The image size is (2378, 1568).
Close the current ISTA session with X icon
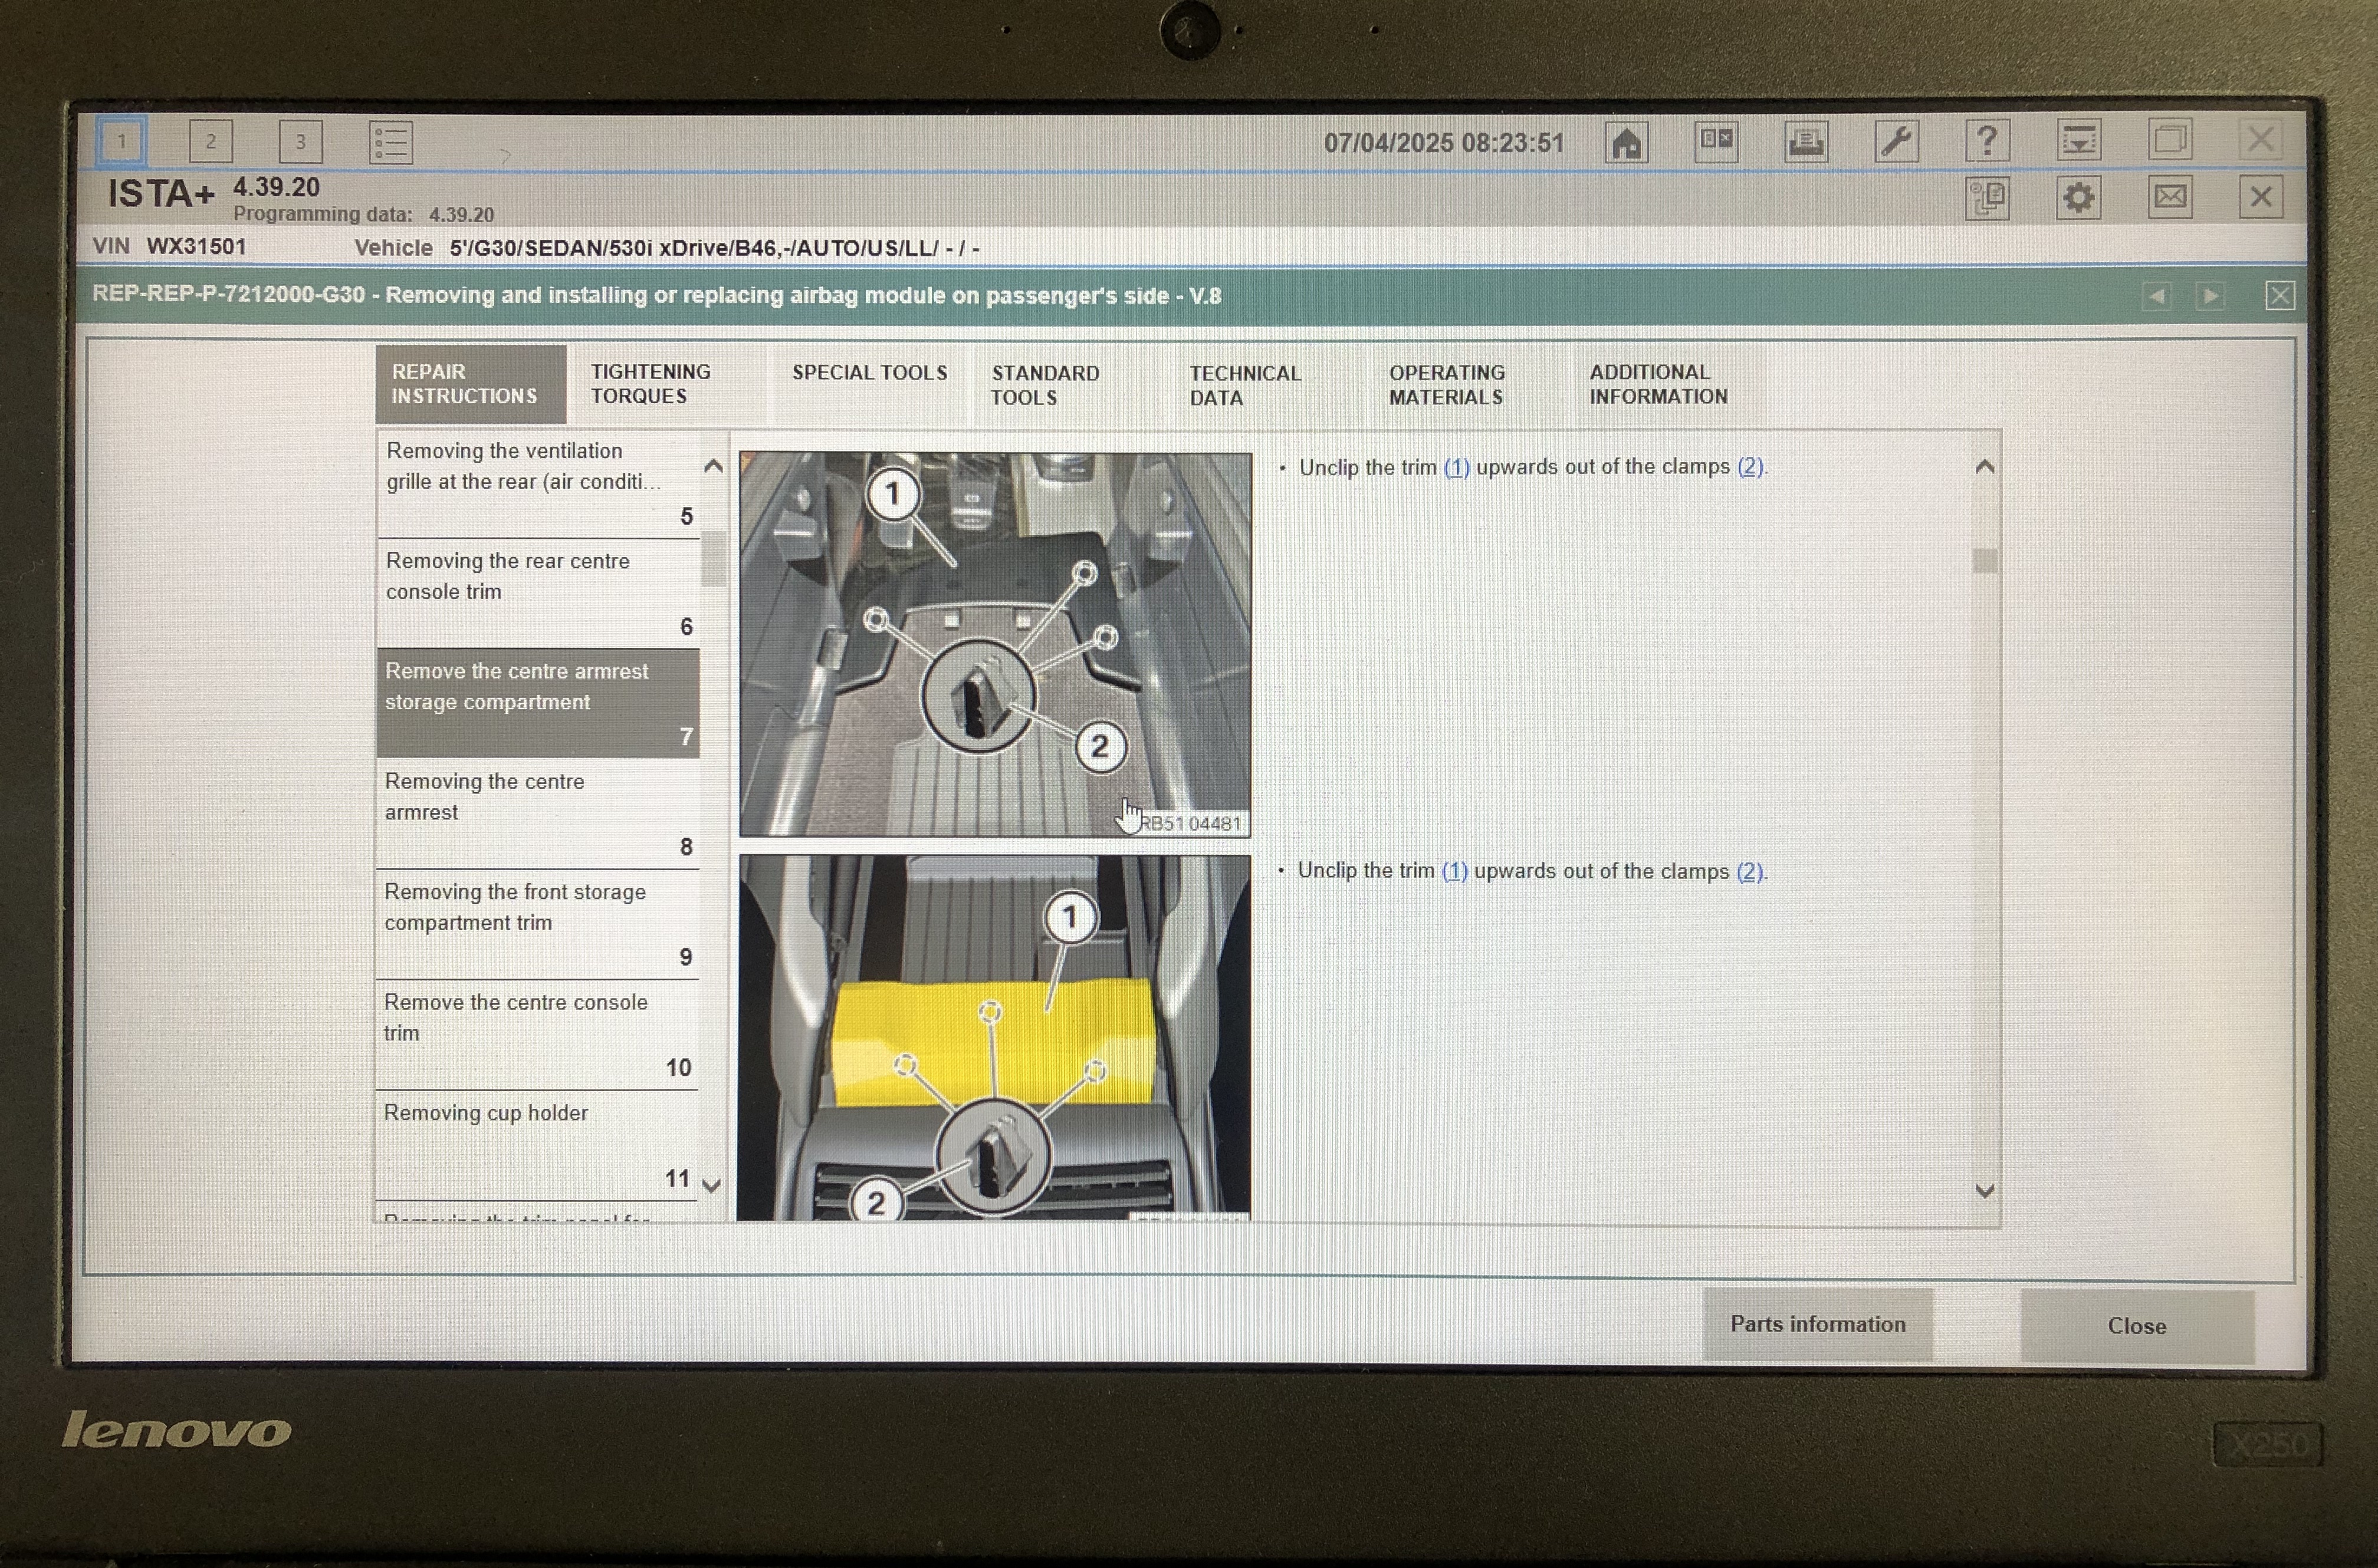[x=2261, y=197]
